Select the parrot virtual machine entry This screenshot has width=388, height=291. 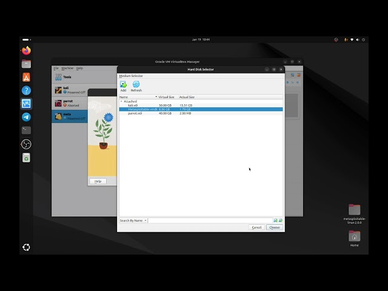point(70,103)
